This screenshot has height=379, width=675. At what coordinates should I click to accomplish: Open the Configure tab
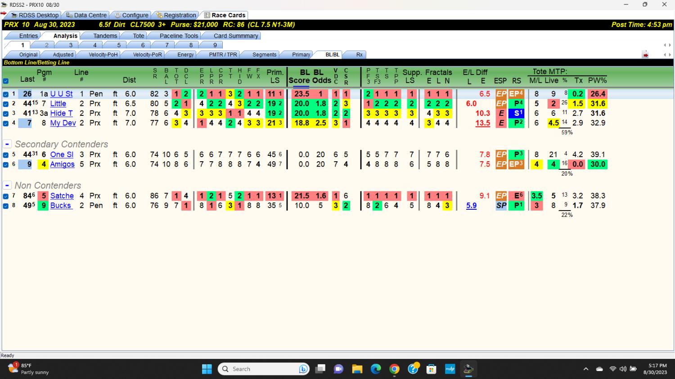pyautogui.click(x=131, y=15)
